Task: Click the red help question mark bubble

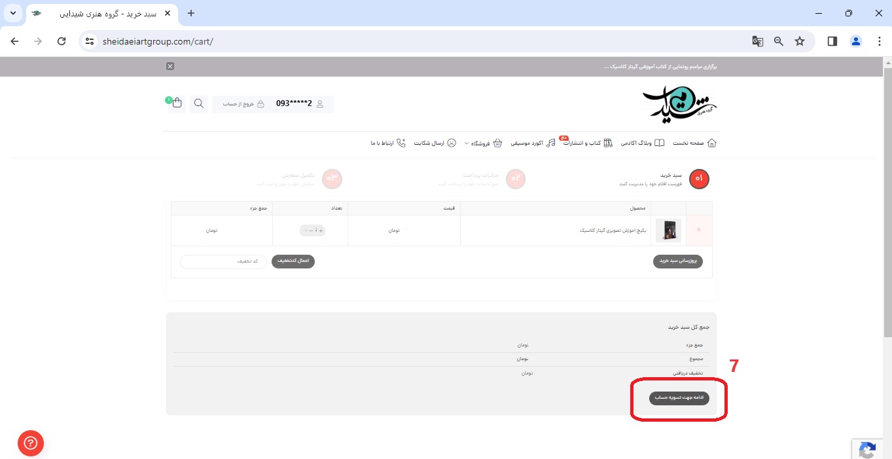Action: click(31, 443)
